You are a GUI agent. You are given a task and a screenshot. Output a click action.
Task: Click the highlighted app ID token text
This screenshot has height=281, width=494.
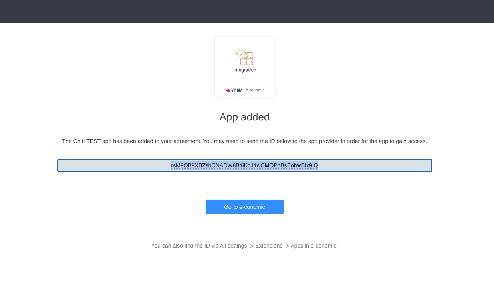pyautogui.click(x=244, y=165)
